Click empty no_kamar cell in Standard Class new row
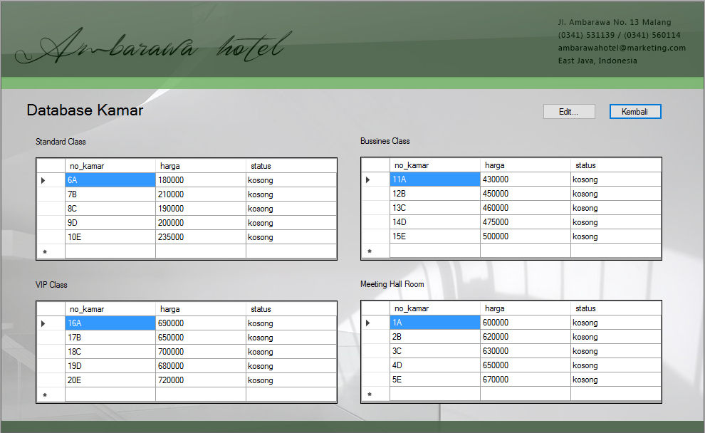705x433 pixels. pyautogui.click(x=110, y=251)
